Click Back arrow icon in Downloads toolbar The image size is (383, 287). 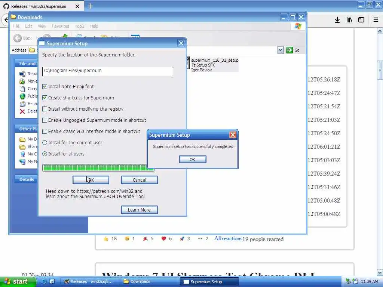click(18, 38)
